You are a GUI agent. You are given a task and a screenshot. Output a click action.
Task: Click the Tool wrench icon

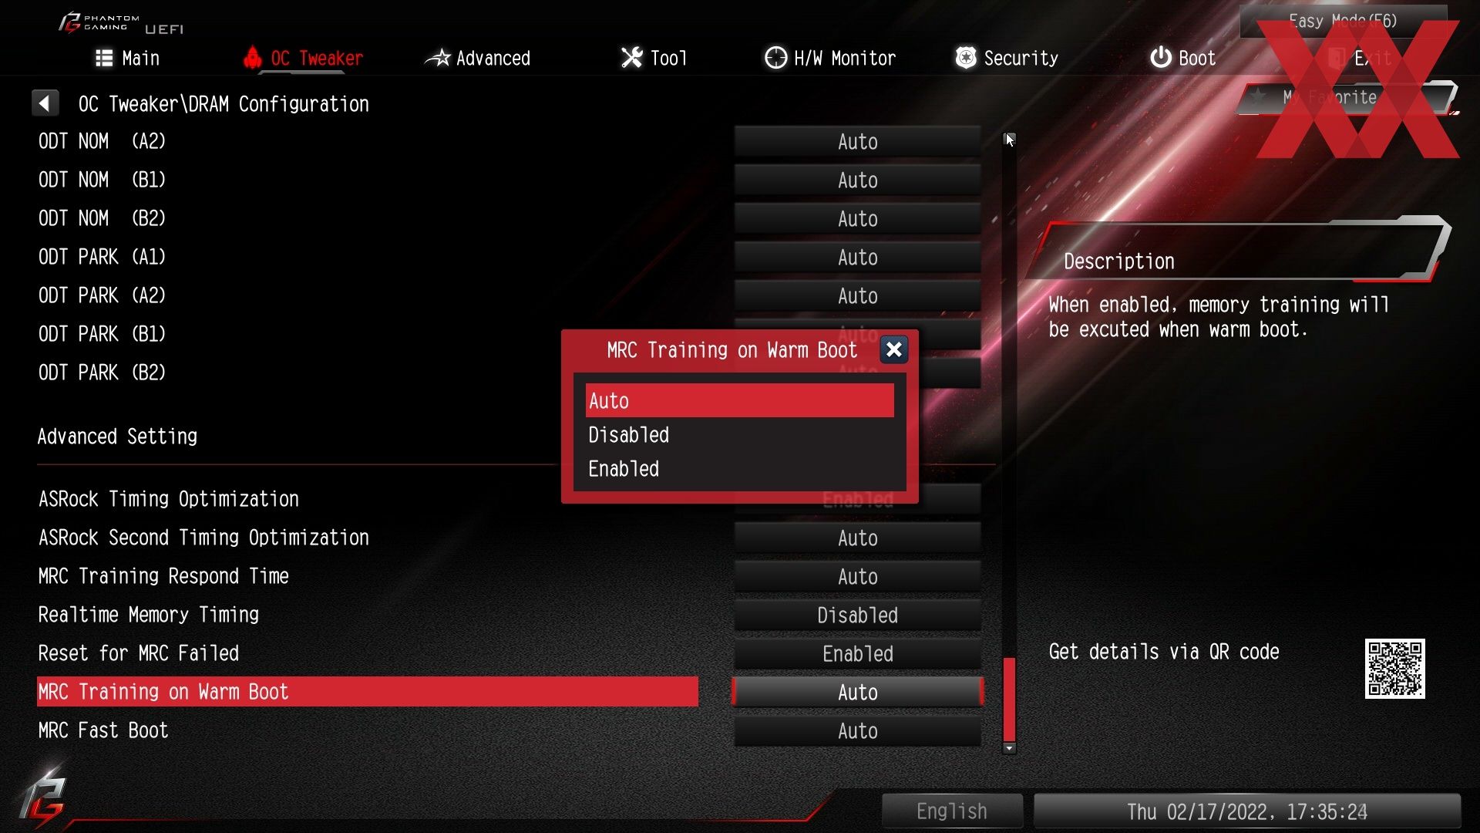(631, 57)
